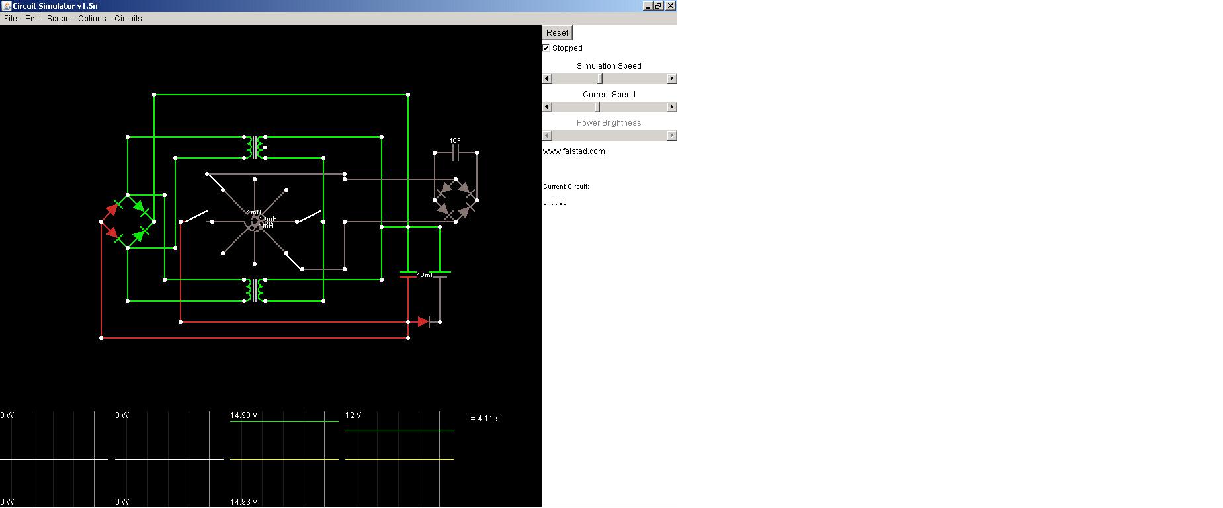
Task: Open the Edit menu
Action: [x=32, y=19]
